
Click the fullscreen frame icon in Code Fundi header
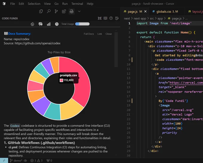pos(99,18)
